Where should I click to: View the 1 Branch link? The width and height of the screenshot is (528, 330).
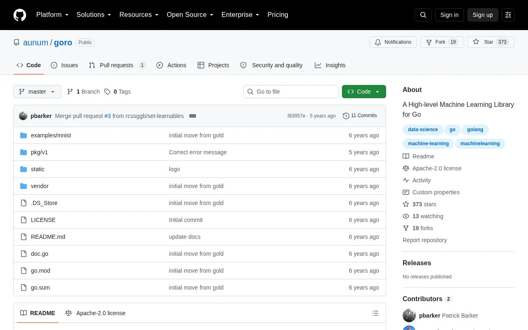[83, 92]
